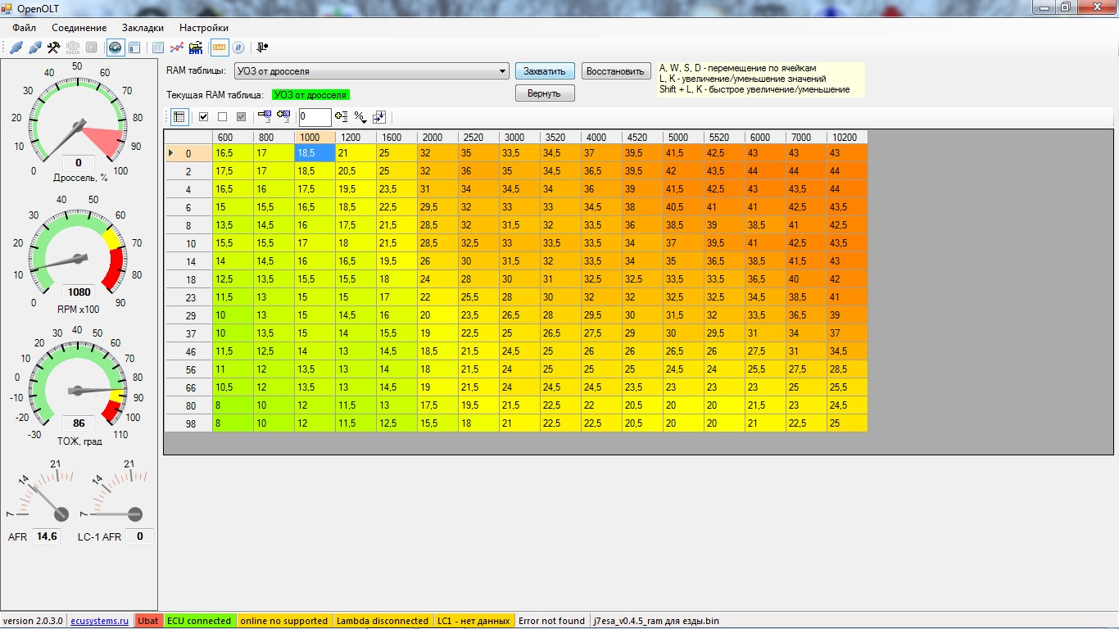Click the open bin file icon
Screen dimensions: 1119x629
click(x=196, y=48)
